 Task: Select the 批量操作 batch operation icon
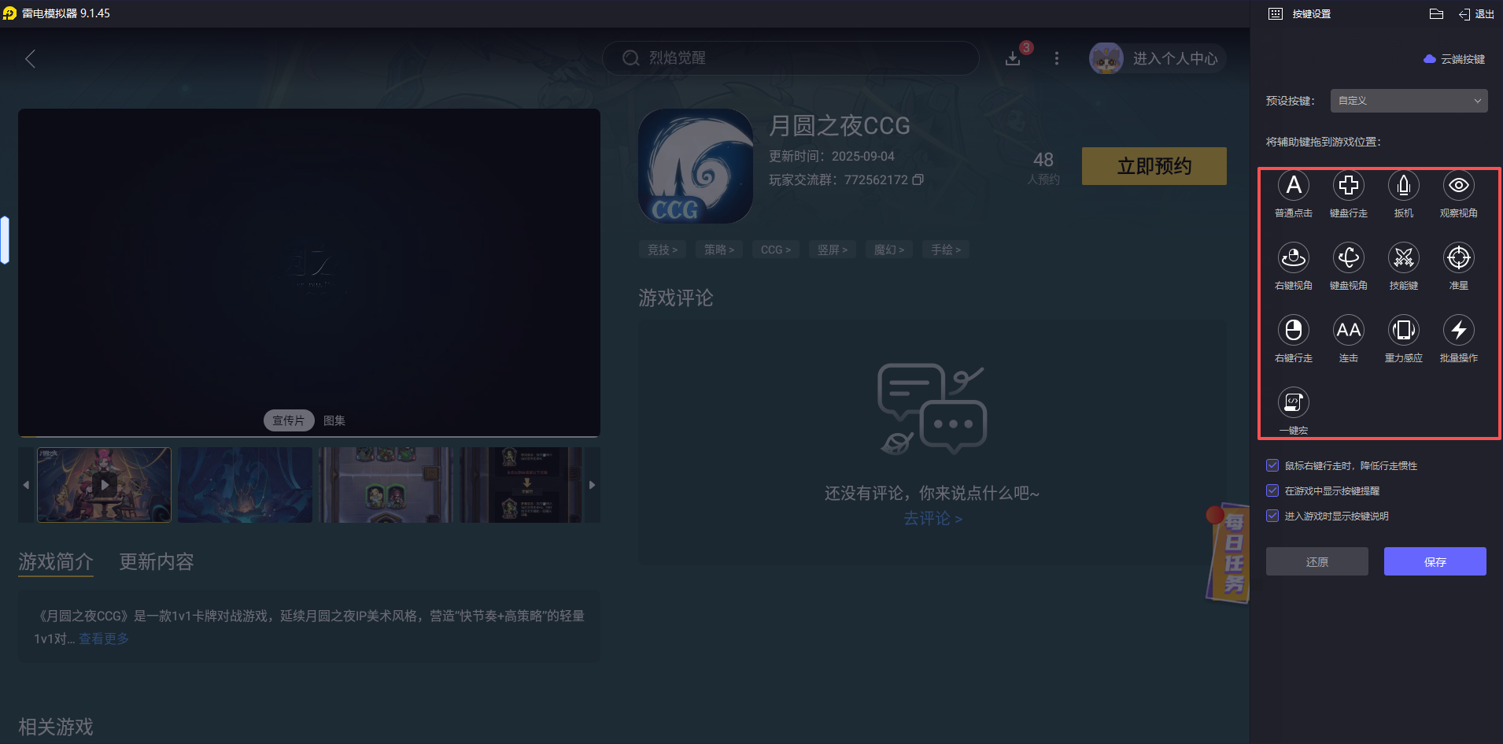point(1458,330)
